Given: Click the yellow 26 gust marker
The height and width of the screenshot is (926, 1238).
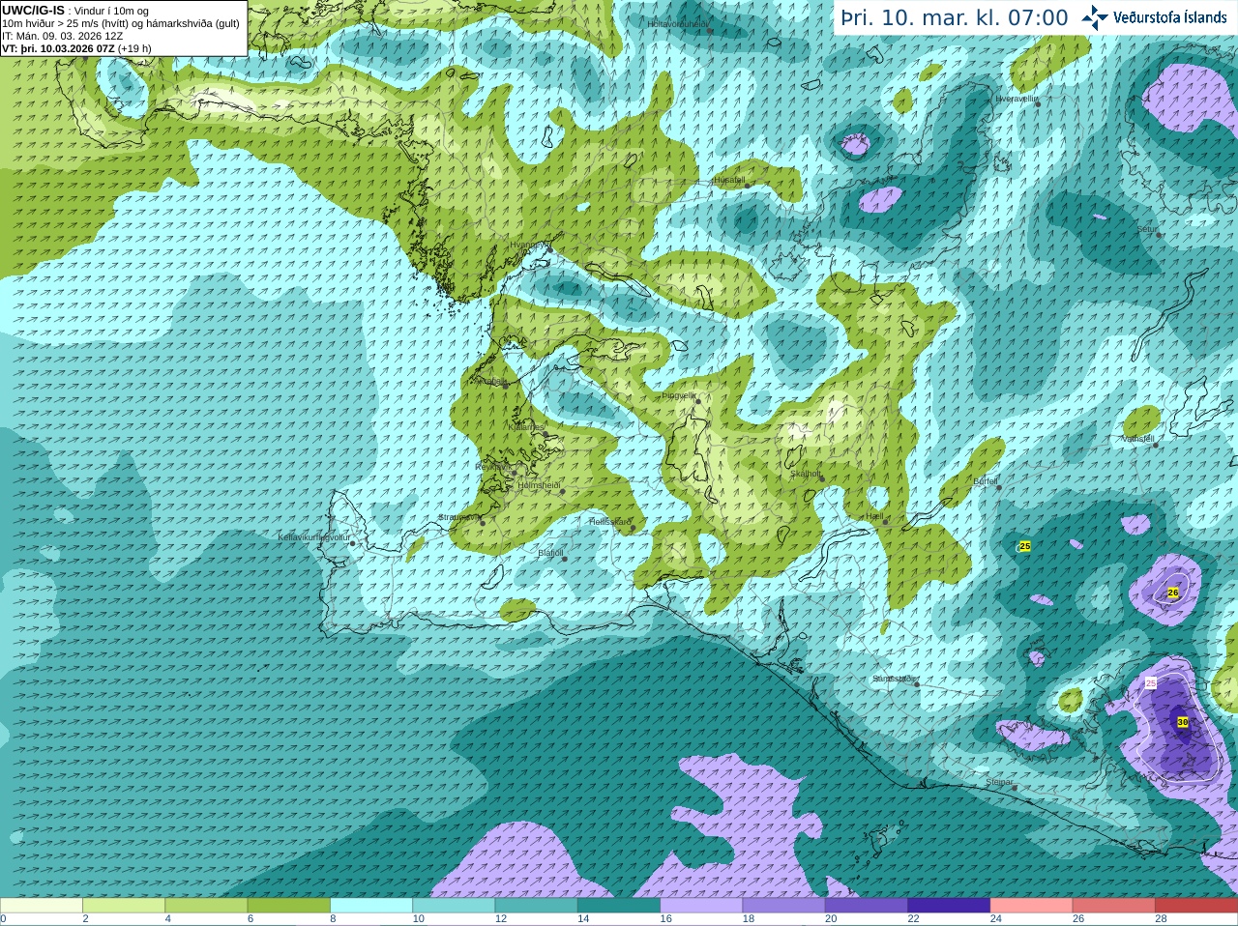Looking at the screenshot, I should 1173,593.
